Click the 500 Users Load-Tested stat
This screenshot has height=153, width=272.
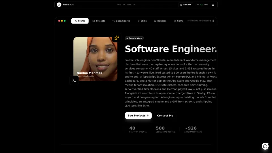165,129
